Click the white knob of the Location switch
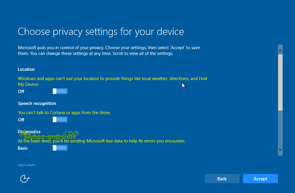295x193 pixels. (55, 91)
